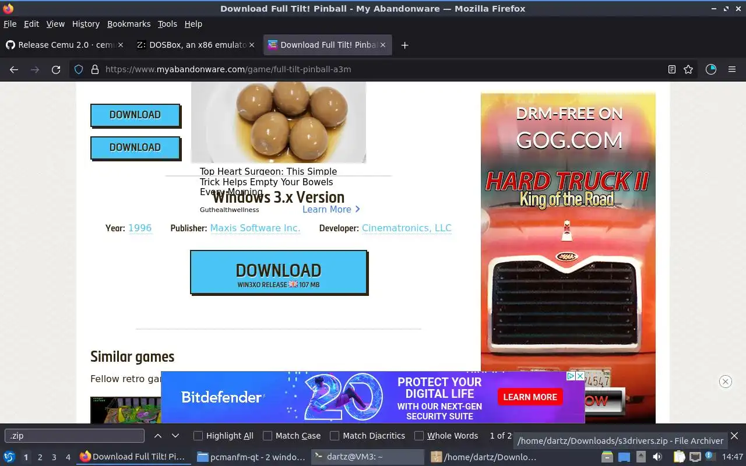Viewport: 746px width, 466px height.
Task: Close the Bitdefender ad via X icon
Action: click(580, 376)
